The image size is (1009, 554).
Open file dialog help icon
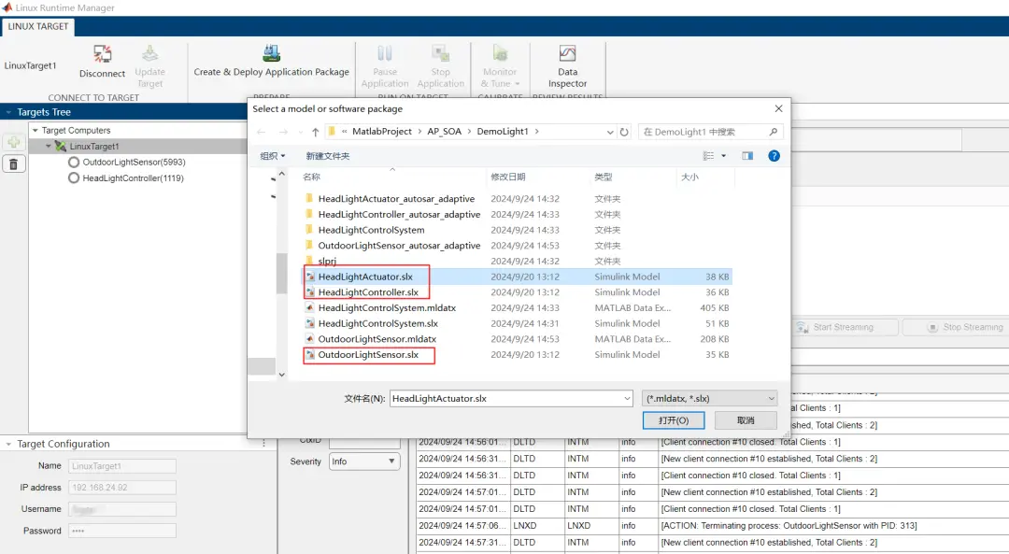click(x=775, y=156)
